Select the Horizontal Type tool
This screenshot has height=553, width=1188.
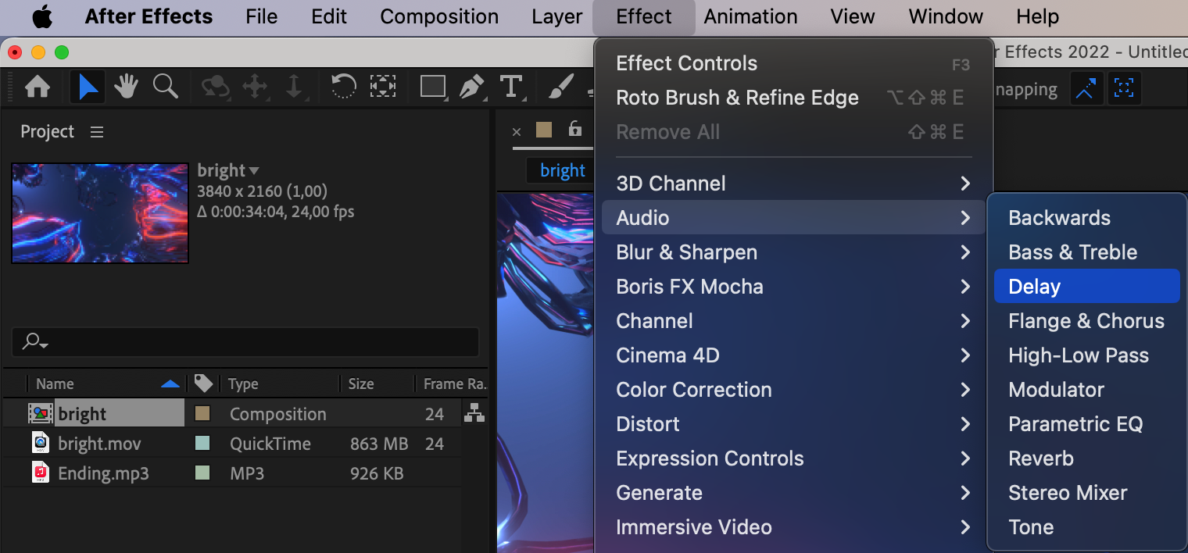pos(511,87)
